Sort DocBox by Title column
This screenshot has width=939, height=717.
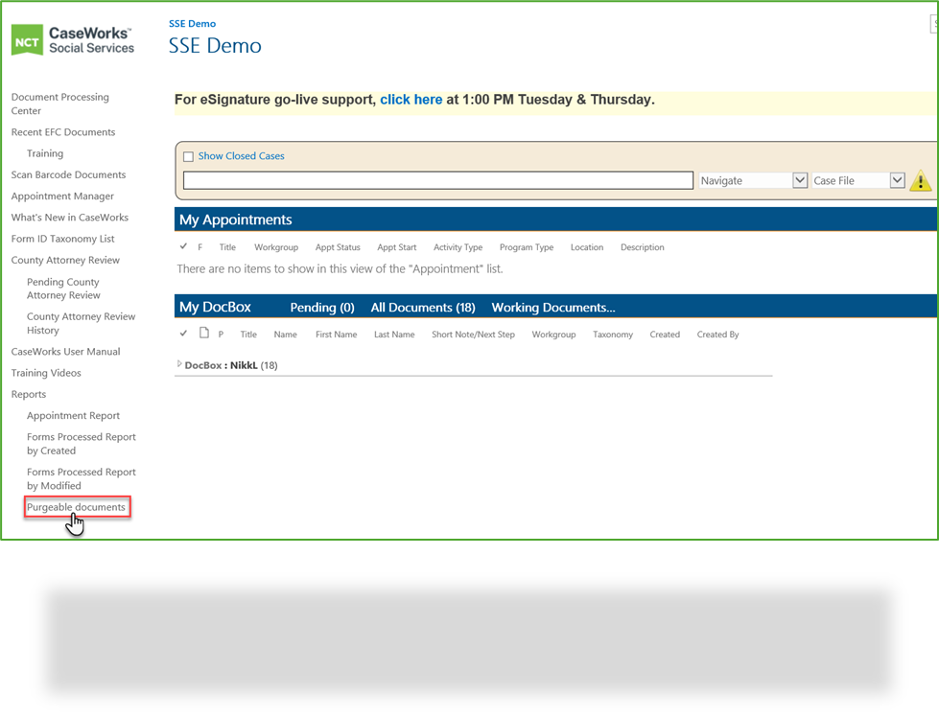pyautogui.click(x=248, y=335)
